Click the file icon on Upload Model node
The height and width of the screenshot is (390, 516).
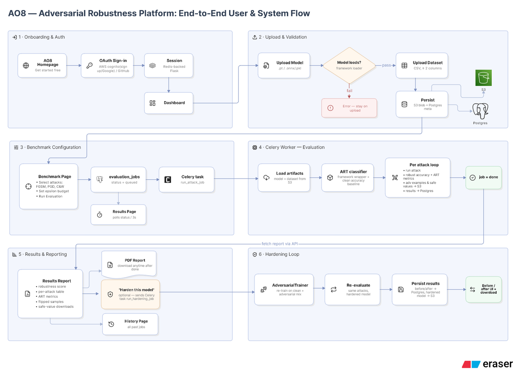pyautogui.click(x=266, y=65)
